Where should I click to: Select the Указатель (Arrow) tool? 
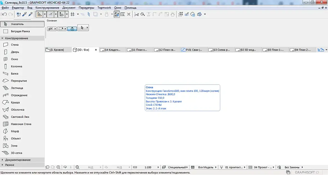22,24
